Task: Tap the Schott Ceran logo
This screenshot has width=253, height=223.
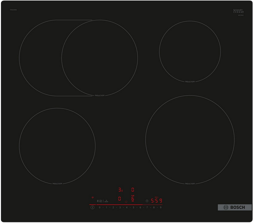Action: 238,11
